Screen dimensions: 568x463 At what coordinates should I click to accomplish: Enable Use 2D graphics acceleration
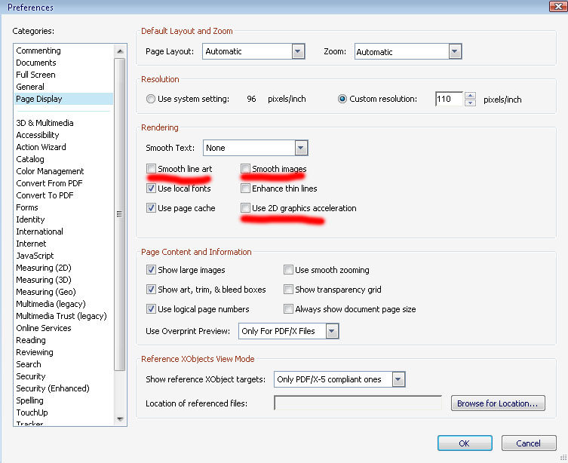pyautogui.click(x=245, y=208)
